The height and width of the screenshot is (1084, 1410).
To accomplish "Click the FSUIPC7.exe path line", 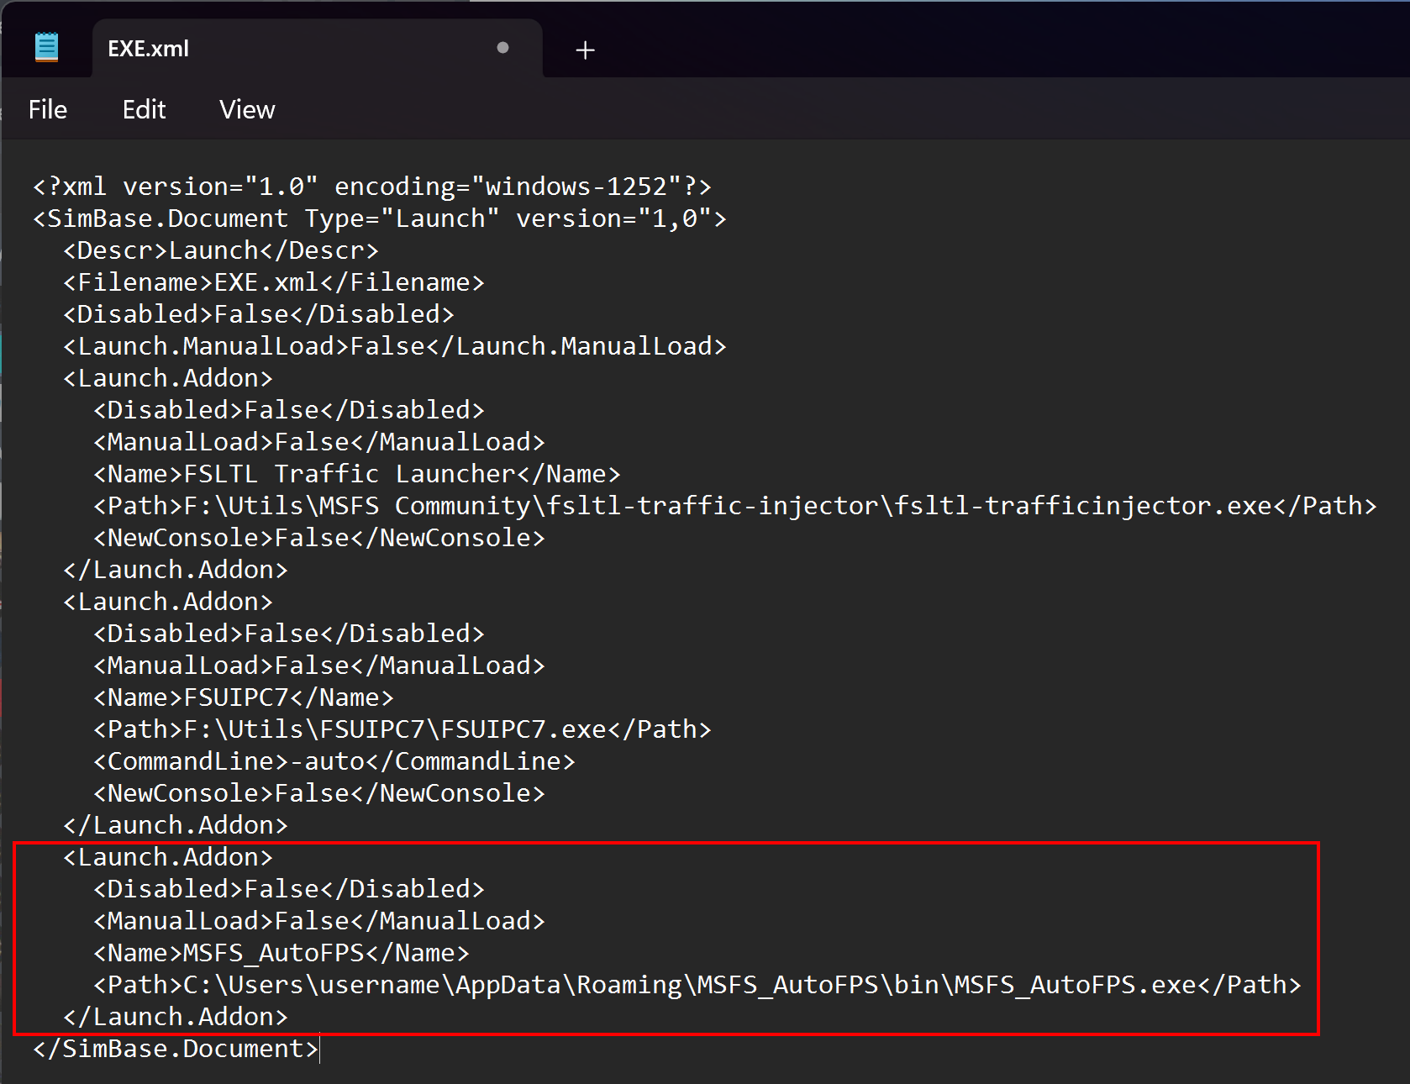I will pyautogui.click(x=402, y=729).
